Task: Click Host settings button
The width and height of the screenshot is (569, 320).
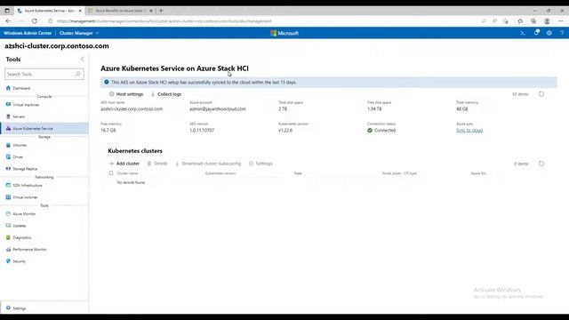Action: click(x=126, y=94)
